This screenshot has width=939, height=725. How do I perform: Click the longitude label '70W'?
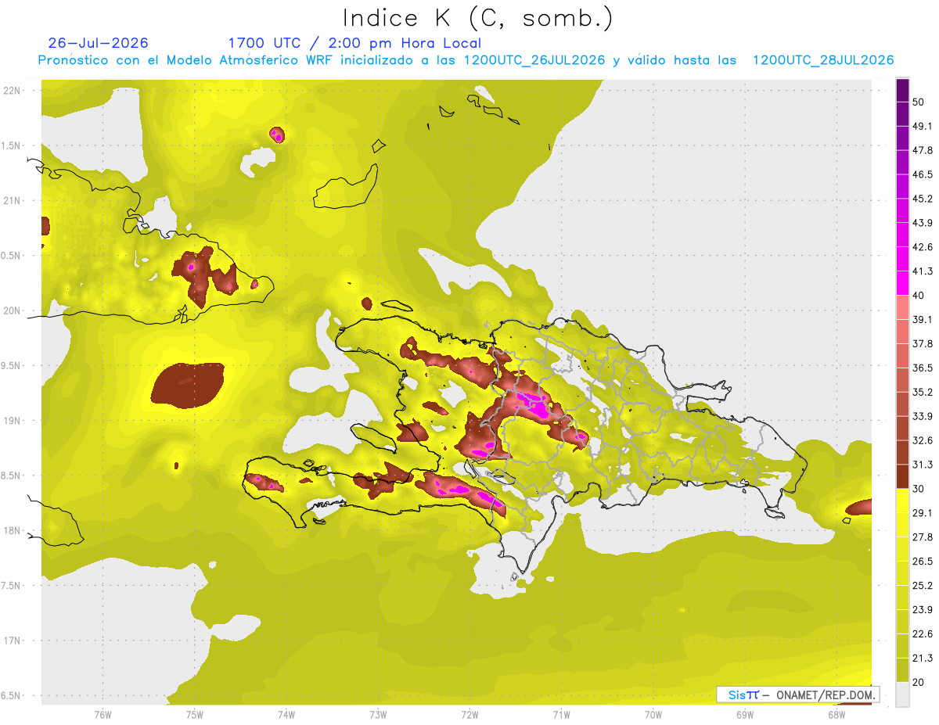tap(653, 714)
